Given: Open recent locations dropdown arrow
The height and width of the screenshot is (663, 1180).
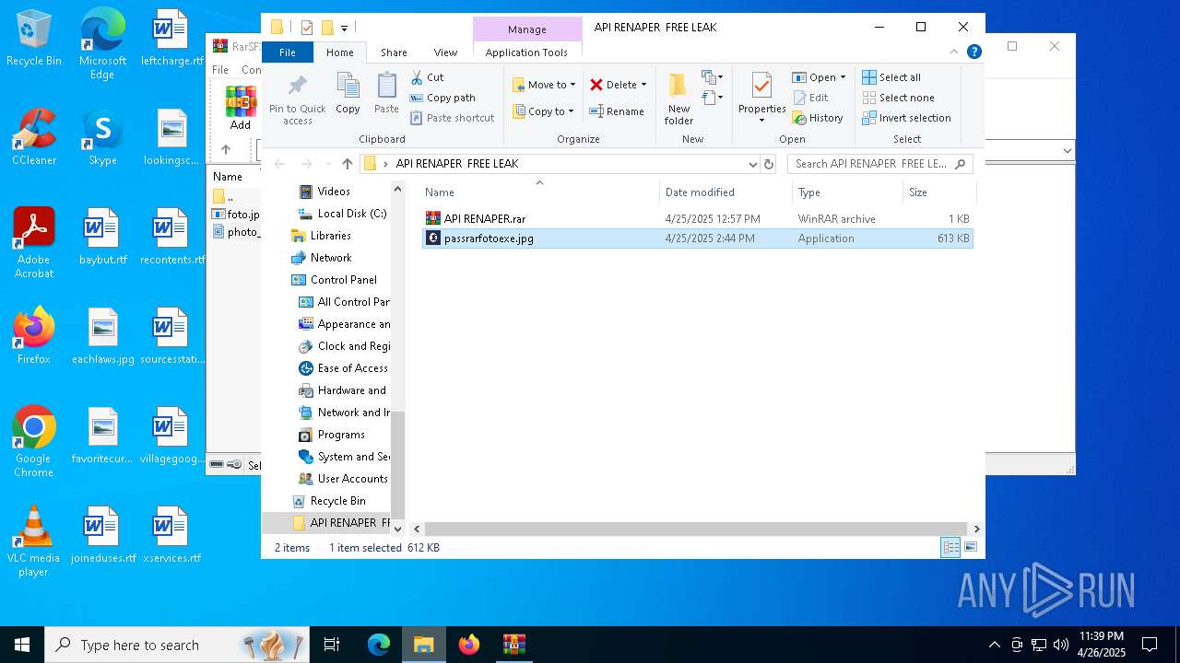Looking at the screenshot, I should pos(327,164).
